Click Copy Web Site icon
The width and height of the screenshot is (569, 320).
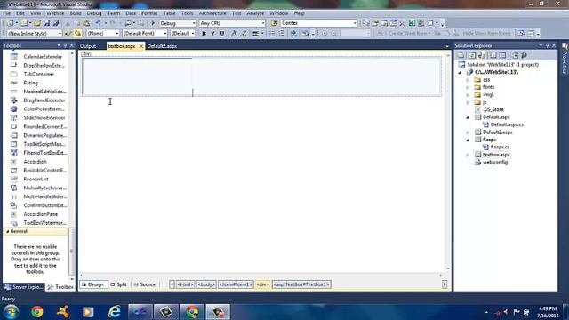pos(515,55)
